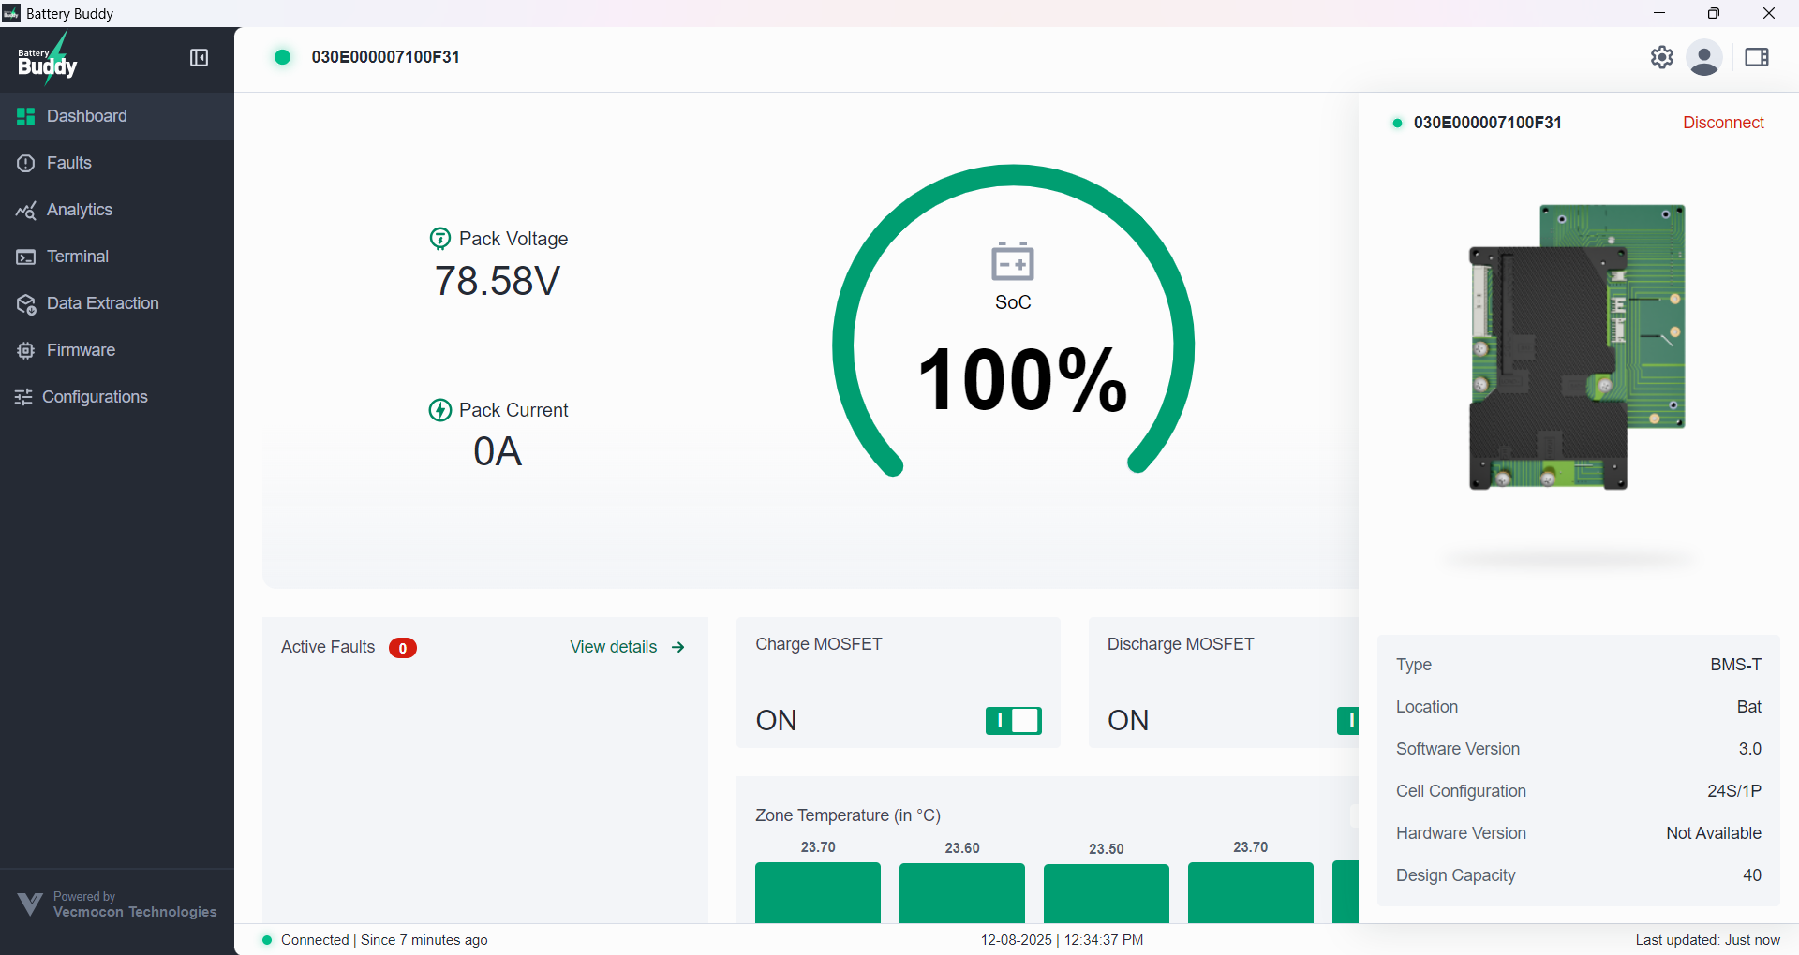Go to Analytics section
This screenshot has width=1799, height=955.
(x=79, y=210)
